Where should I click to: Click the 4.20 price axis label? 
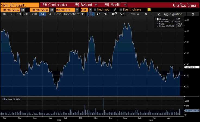pos(187,20)
